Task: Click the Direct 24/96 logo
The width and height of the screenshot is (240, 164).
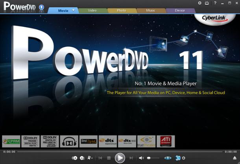Action: tap(89, 141)
